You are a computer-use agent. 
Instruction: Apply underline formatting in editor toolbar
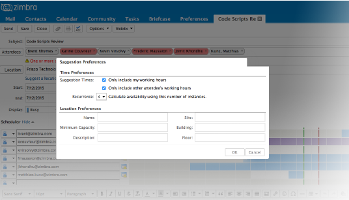[x=119, y=194]
